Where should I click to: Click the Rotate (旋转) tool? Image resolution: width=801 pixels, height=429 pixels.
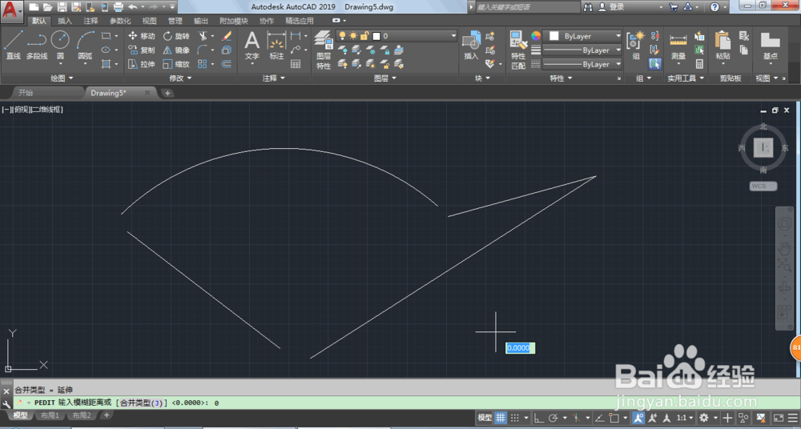coord(176,36)
